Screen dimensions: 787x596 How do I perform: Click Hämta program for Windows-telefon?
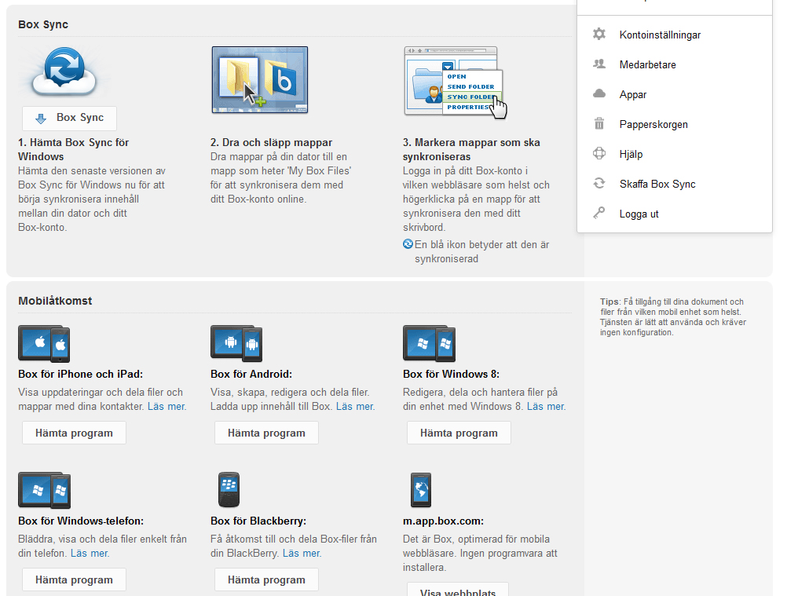click(74, 580)
